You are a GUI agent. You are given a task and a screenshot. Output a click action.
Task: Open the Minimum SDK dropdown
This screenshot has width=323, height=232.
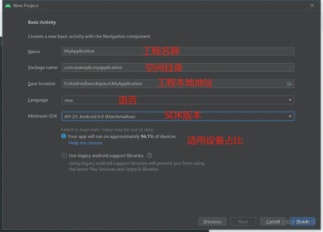tap(178, 116)
